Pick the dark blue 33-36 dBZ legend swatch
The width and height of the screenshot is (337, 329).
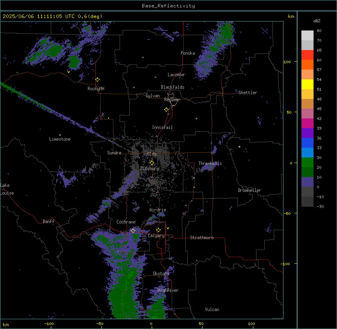pos(307,143)
